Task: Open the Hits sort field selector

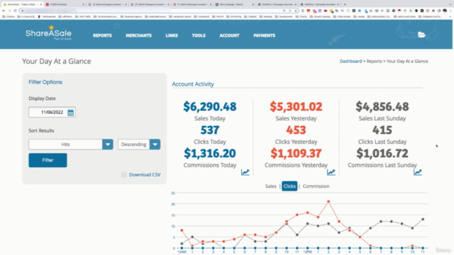Action: 71,144
